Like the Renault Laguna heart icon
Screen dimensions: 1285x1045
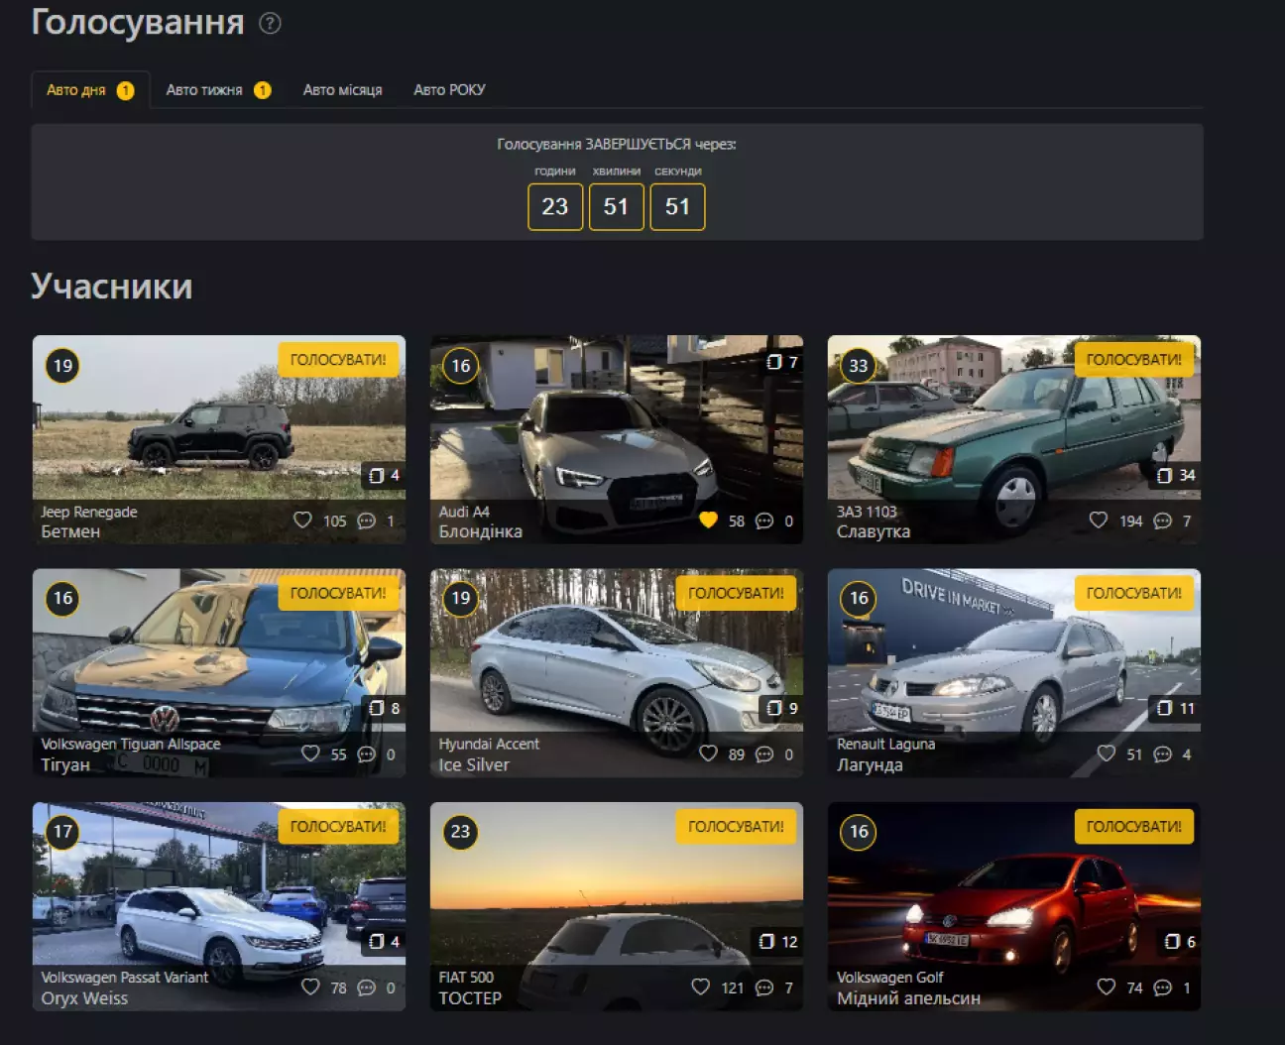(1107, 754)
